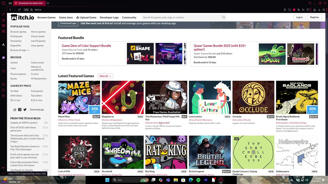This screenshot has width=328, height=184.
Task: Click the Download app banner button
Action: coord(68,23)
